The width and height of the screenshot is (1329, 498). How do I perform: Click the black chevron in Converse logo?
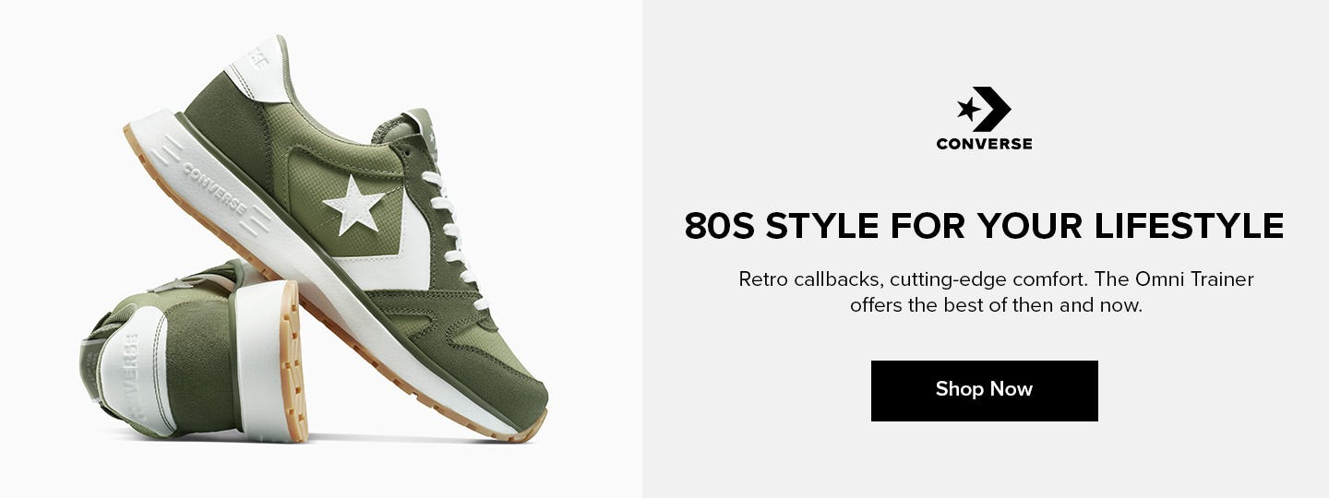994,109
